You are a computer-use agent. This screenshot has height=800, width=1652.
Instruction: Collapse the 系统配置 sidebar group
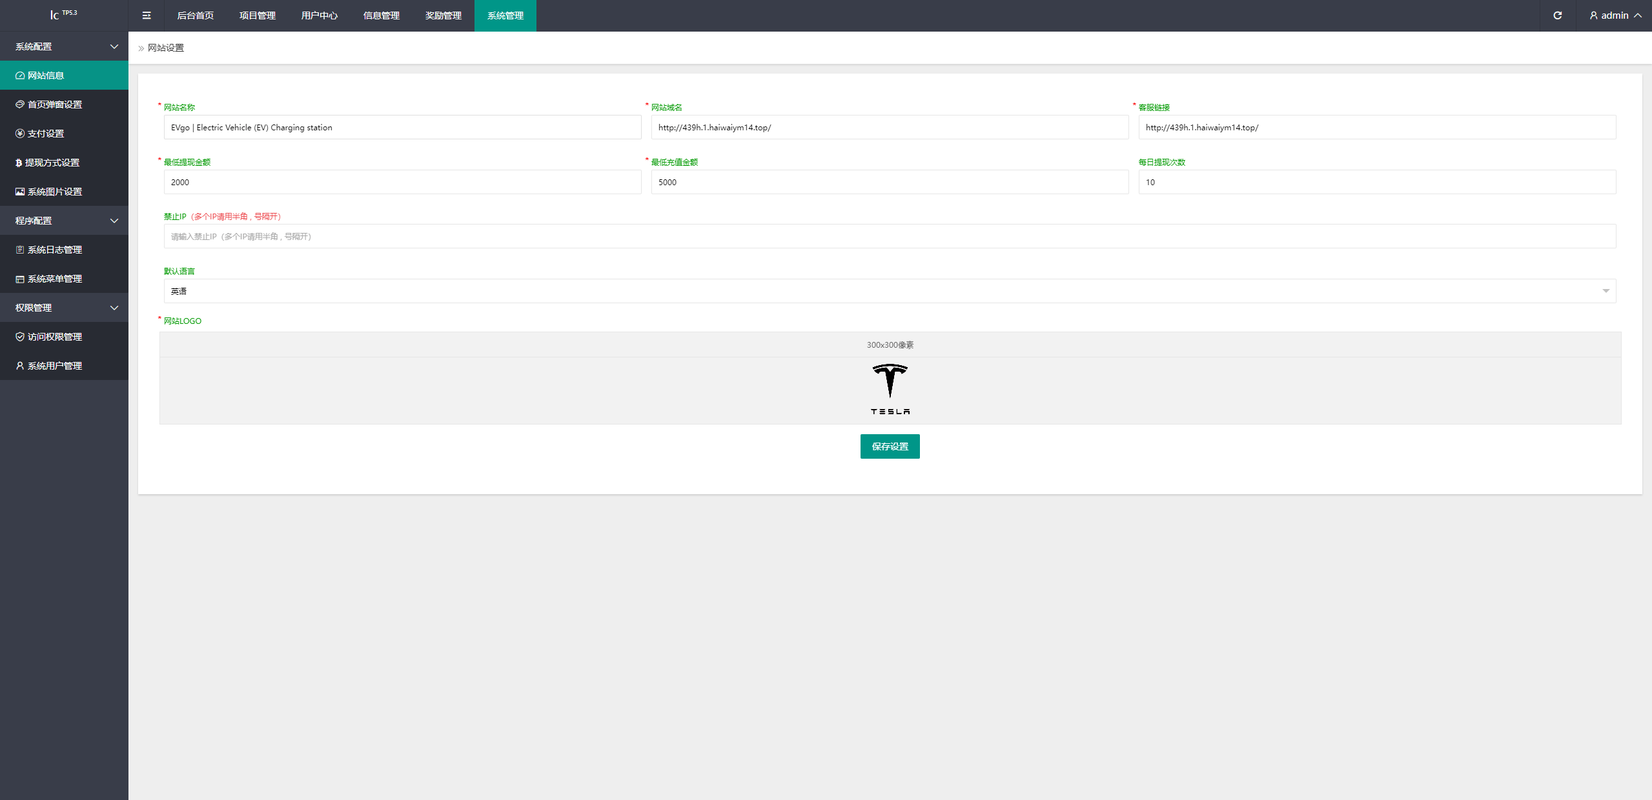click(64, 46)
